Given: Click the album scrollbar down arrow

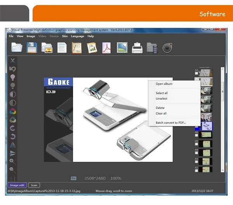Looking at the screenshot, I should [223, 170].
